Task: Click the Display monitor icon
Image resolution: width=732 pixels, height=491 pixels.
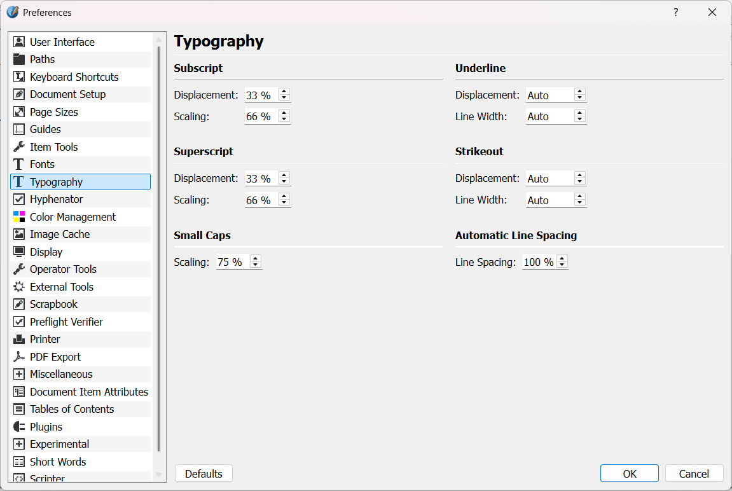Action: [x=19, y=252]
